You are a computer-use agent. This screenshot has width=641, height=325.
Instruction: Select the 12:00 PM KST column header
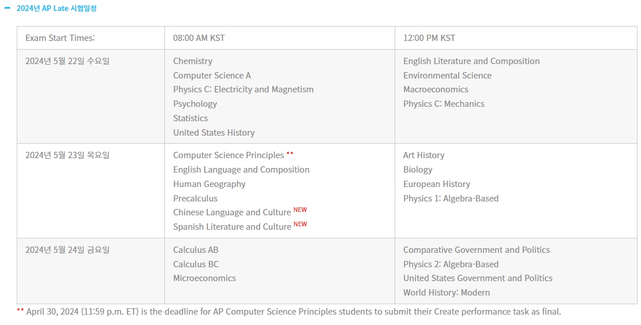click(429, 38)
